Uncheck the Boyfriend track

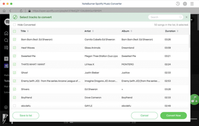pos(14,97)
